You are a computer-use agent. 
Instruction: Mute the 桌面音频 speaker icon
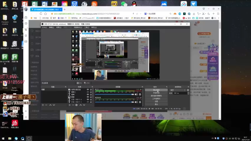tap(136, 102)
